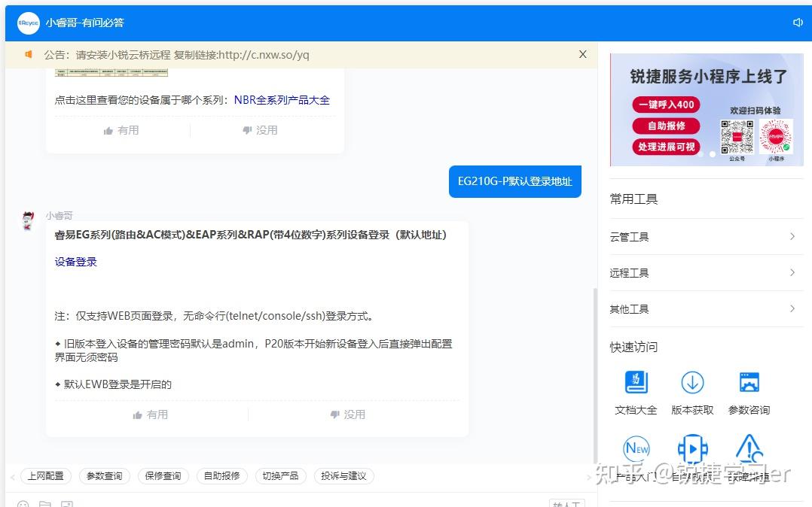Expand 云管工具 section
Screen dimensions: 812x507
point(707,236)
